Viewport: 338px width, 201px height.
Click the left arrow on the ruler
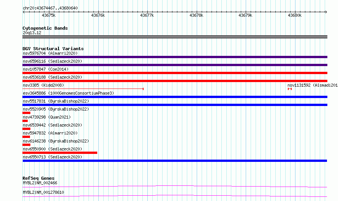pyautogui.click(x=24, y=12)
